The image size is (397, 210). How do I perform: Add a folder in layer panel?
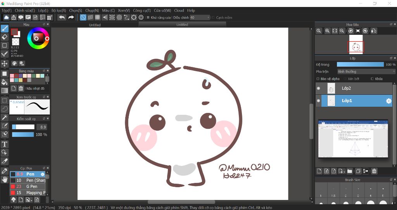pyautogui.click(x=350, y=171)
